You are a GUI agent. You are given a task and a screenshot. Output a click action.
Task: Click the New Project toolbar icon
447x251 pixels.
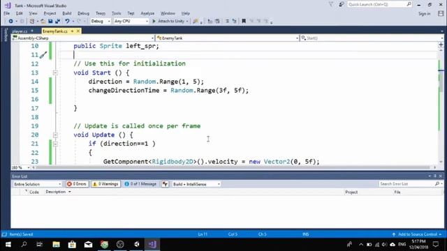(x=32, y=21)
